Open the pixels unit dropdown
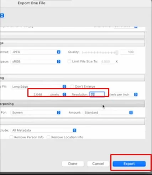152x175 pixels. point(58,94)
